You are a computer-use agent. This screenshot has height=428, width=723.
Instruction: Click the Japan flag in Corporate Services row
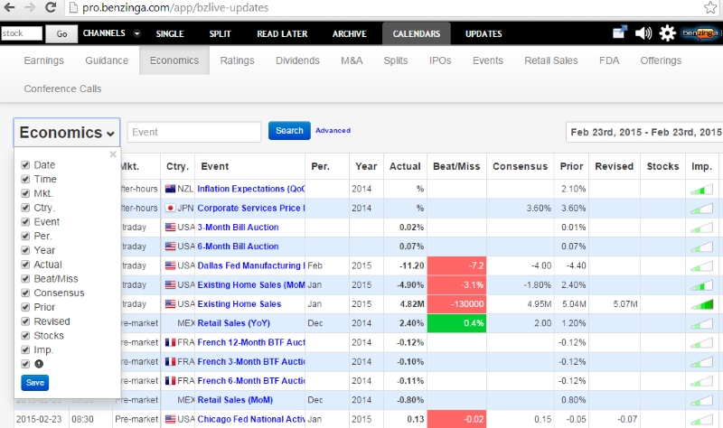(170, 209)
